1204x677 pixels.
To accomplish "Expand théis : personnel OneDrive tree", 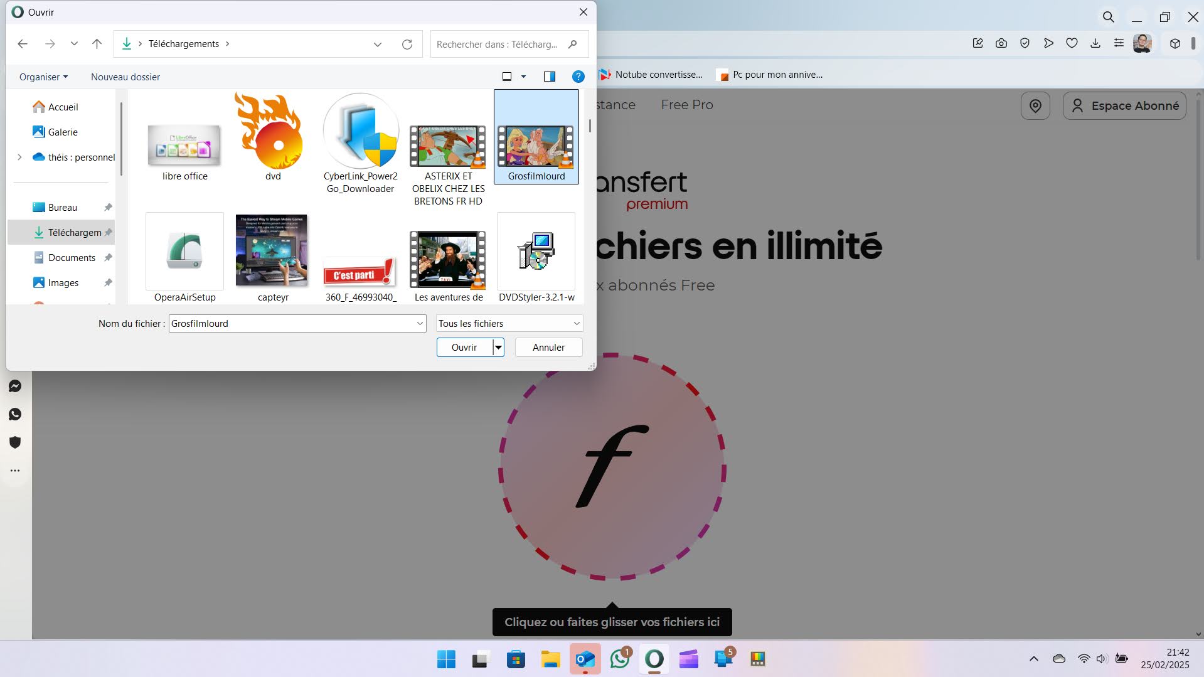I will pyautogui.click(x=19, y=157).
